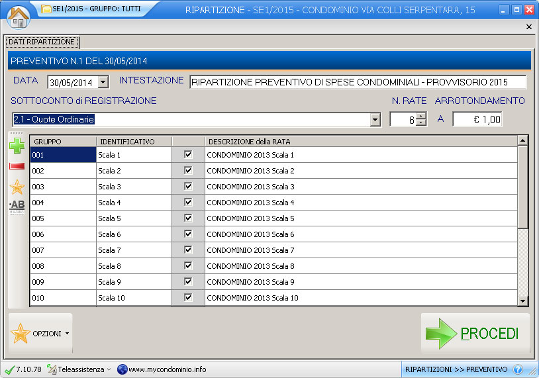Image resolution: width=539 pixels, height=378 pixels.
Task: Toggle the checkbox for Scala 5
Action: 188,218
